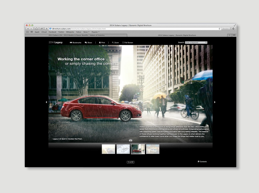Open the Wikipedia bookmark
The height and width of the screenshot is (193, 259).
pos(70,32)
